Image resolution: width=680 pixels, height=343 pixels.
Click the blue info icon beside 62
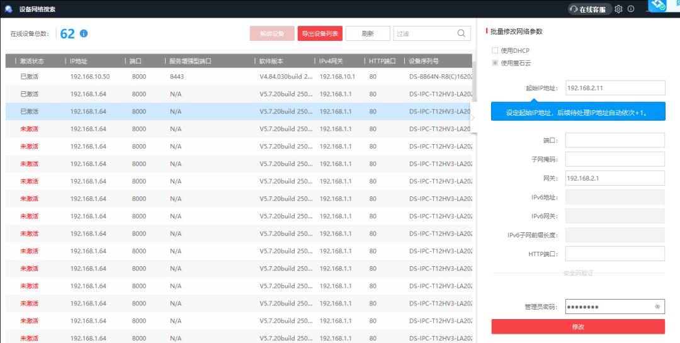click(x=83, y=33)
